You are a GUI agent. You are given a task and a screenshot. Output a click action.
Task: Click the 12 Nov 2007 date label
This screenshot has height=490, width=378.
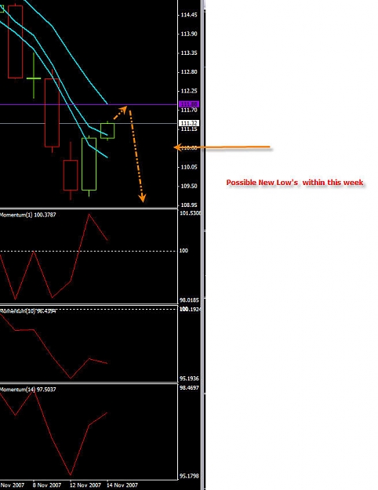tap(85, 485)
